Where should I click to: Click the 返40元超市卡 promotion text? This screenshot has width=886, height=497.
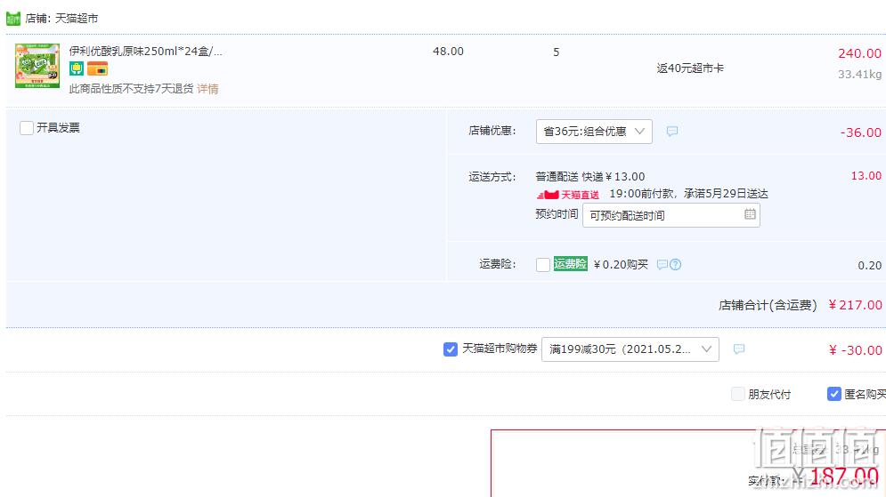pyautogui.click(x=690, y=68)
